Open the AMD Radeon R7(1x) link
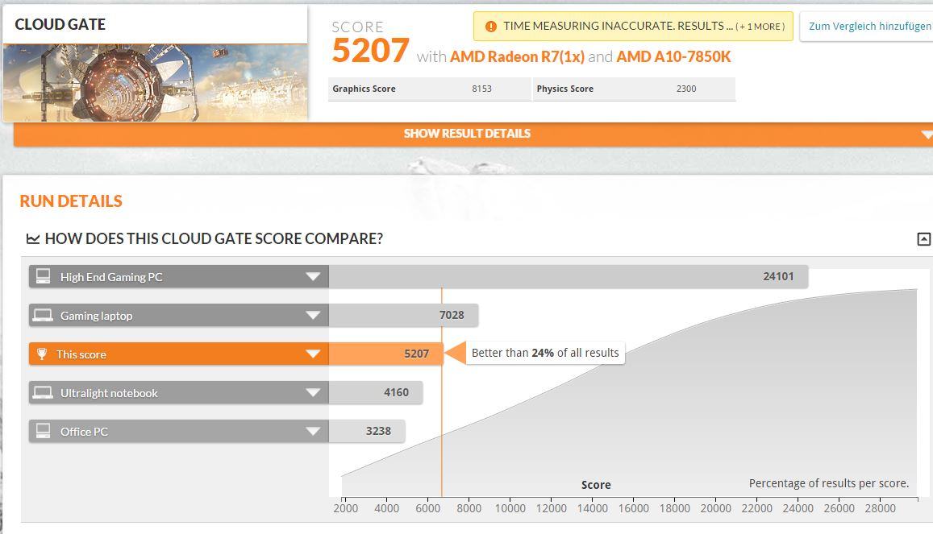 coord(517,56)
